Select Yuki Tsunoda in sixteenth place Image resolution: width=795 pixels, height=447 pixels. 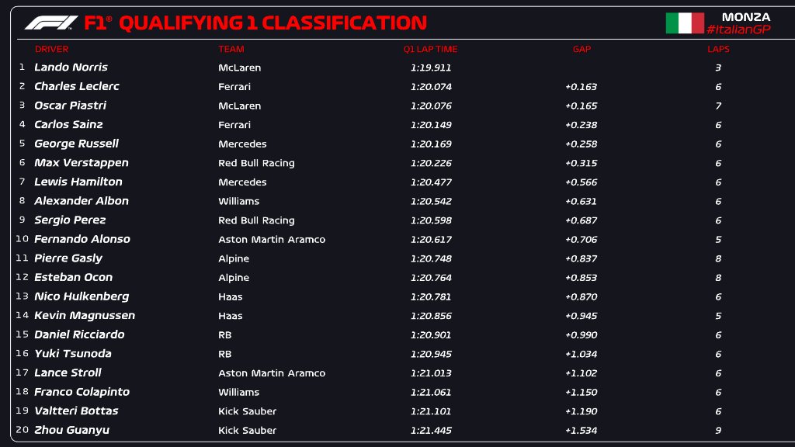[73, 354]
